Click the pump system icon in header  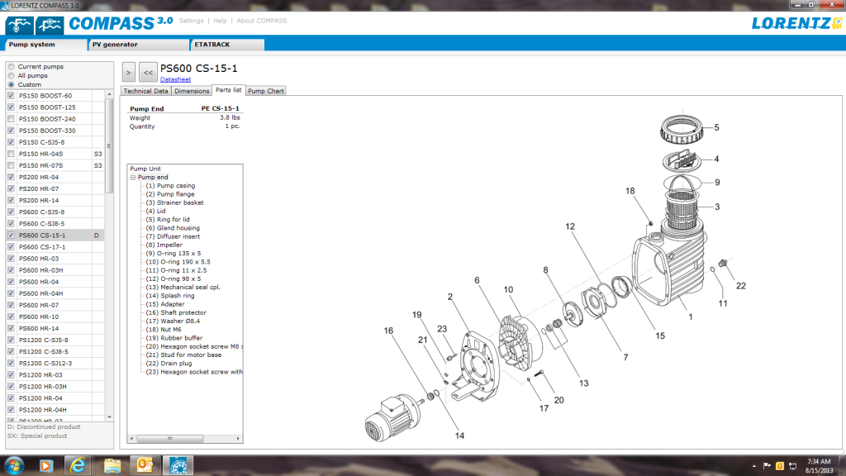tap(20, 26)
